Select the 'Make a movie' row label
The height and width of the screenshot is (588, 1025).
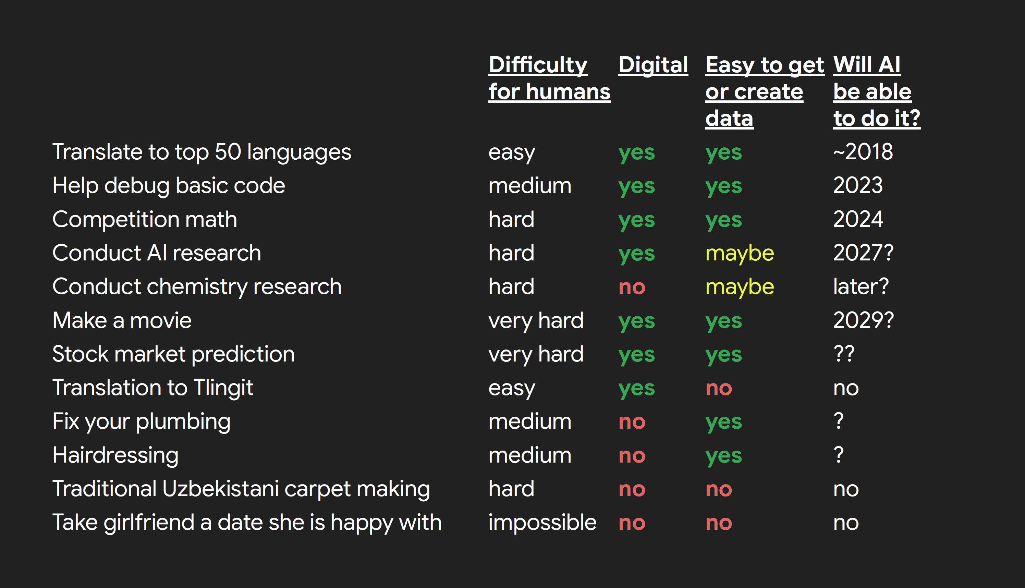pyautogui.click(x=122, y=321)
